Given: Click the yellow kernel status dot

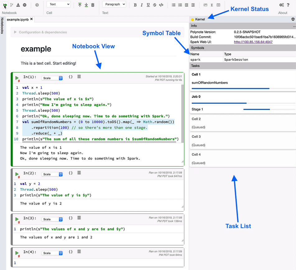Looking at the screenshot, I should point(192,20).
